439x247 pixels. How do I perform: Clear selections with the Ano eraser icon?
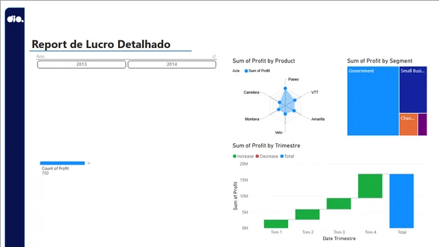click(x=214, y=56)
